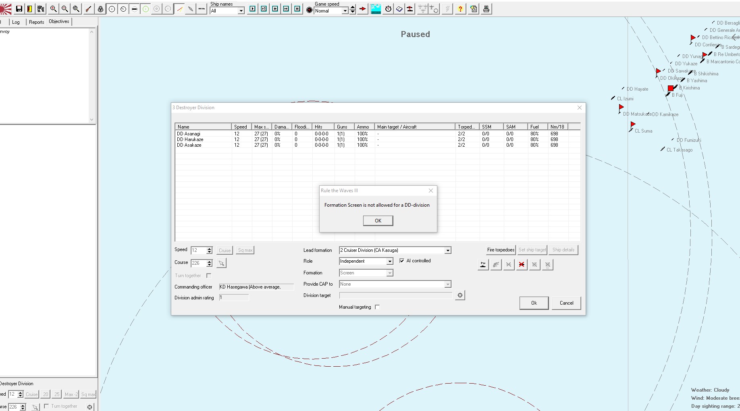The height and width of the screenshot is (411, 740).
Task: Click the Ammo column header
Action: point(364,127)
